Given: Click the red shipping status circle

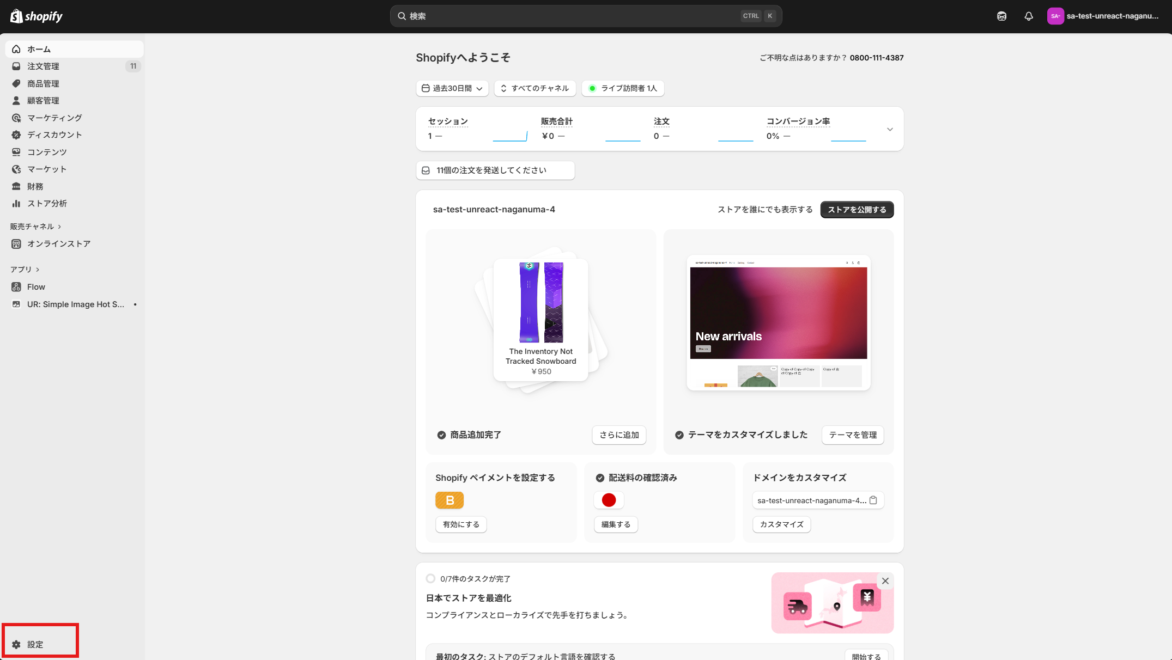Looking at the screenshot, I should (609, 500).
